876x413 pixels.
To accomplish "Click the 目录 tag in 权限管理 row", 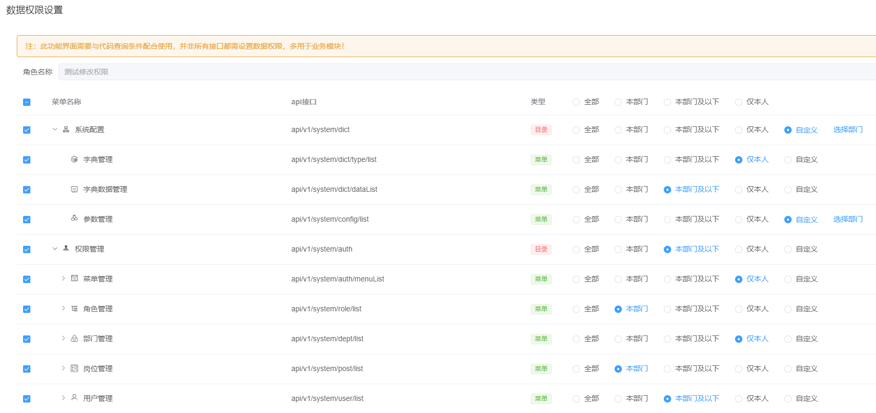I will (541, 249).
